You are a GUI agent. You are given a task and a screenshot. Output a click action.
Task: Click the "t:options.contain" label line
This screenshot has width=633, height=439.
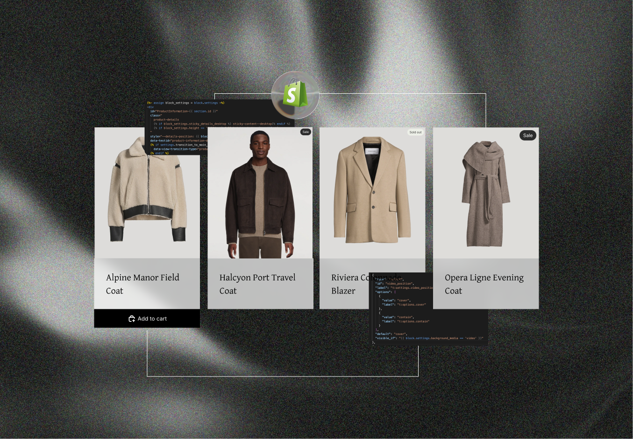[x=405, y=321]
